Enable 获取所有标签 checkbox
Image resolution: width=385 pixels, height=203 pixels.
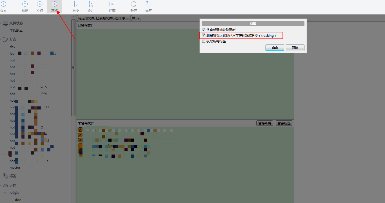point(204,41)
